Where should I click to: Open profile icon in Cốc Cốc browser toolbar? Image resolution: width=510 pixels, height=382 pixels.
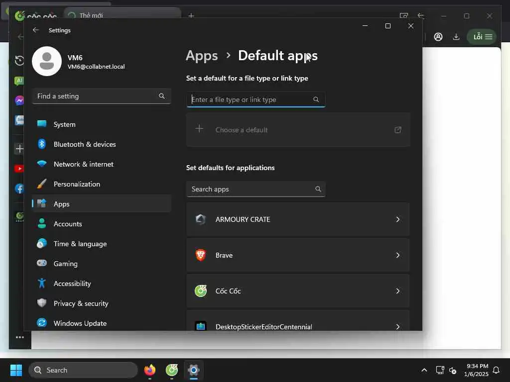(438, 37)
